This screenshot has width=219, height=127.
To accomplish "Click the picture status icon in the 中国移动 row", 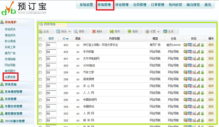I will (x=186, y=107).
